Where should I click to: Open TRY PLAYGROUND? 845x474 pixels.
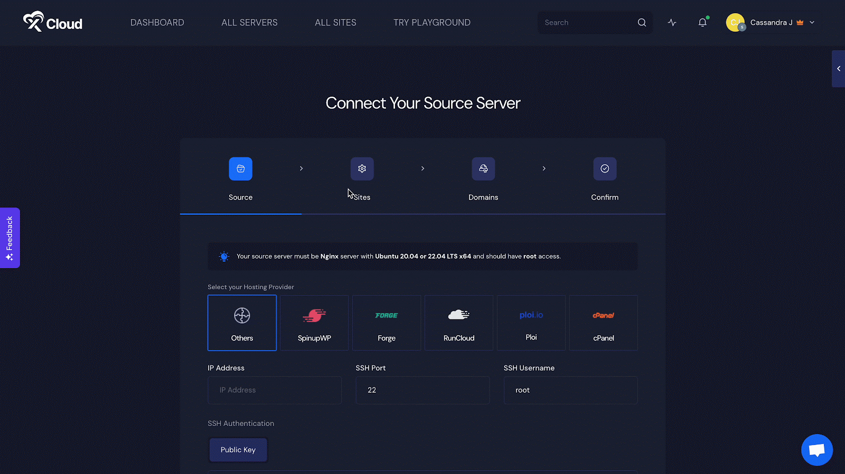(x=432, y=23)
